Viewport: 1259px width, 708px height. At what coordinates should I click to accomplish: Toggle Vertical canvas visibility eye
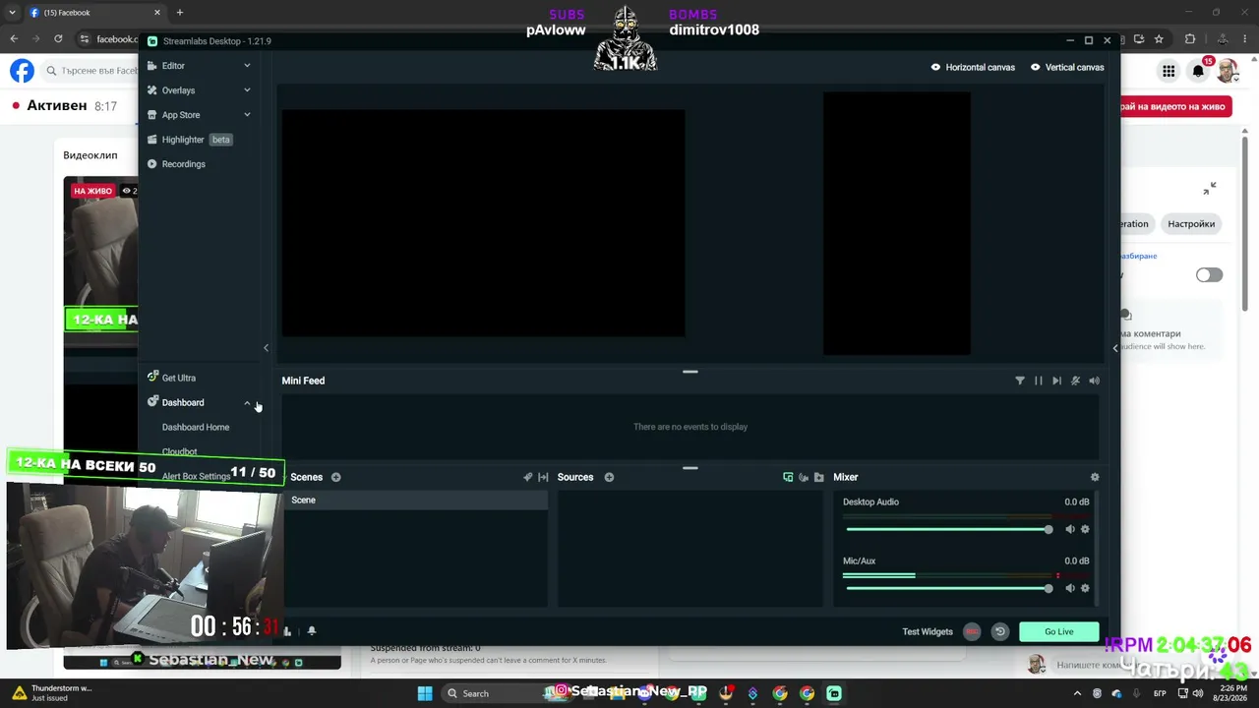(x=1036, y=67)
